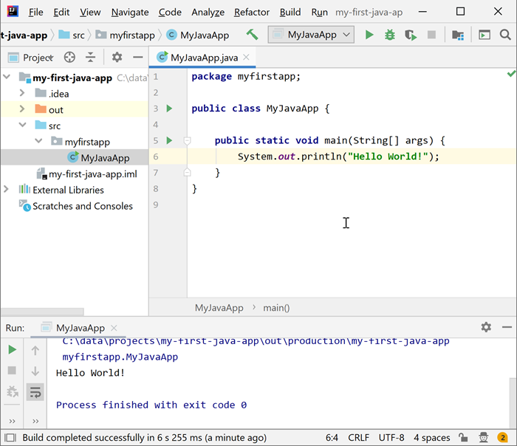Click the UTF-8 encoding in status bar
This screenshot has width=517, height=446.
tap(391, 437)
